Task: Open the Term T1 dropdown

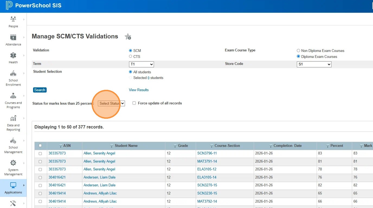Action: [x=142, y=64]
